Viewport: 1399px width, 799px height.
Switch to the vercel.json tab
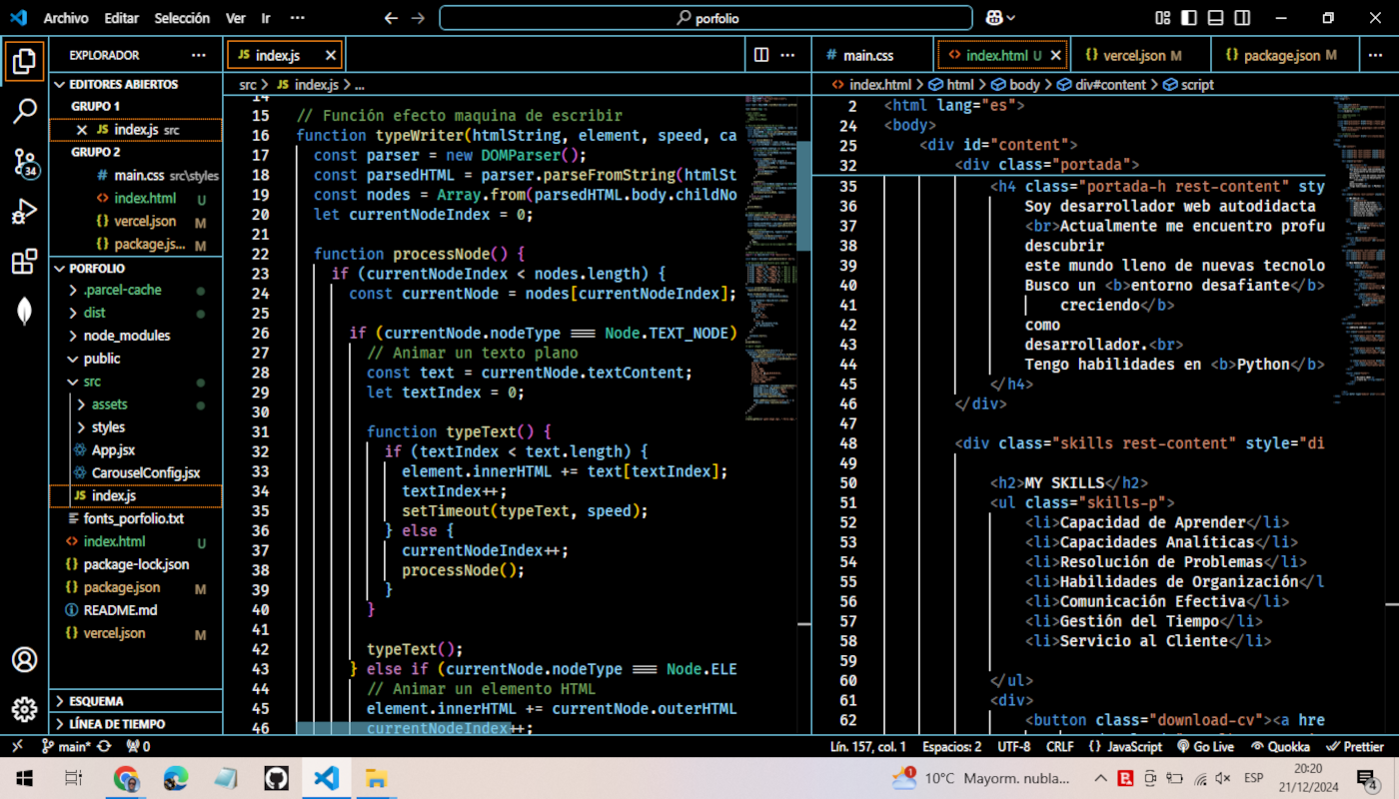1139,55
